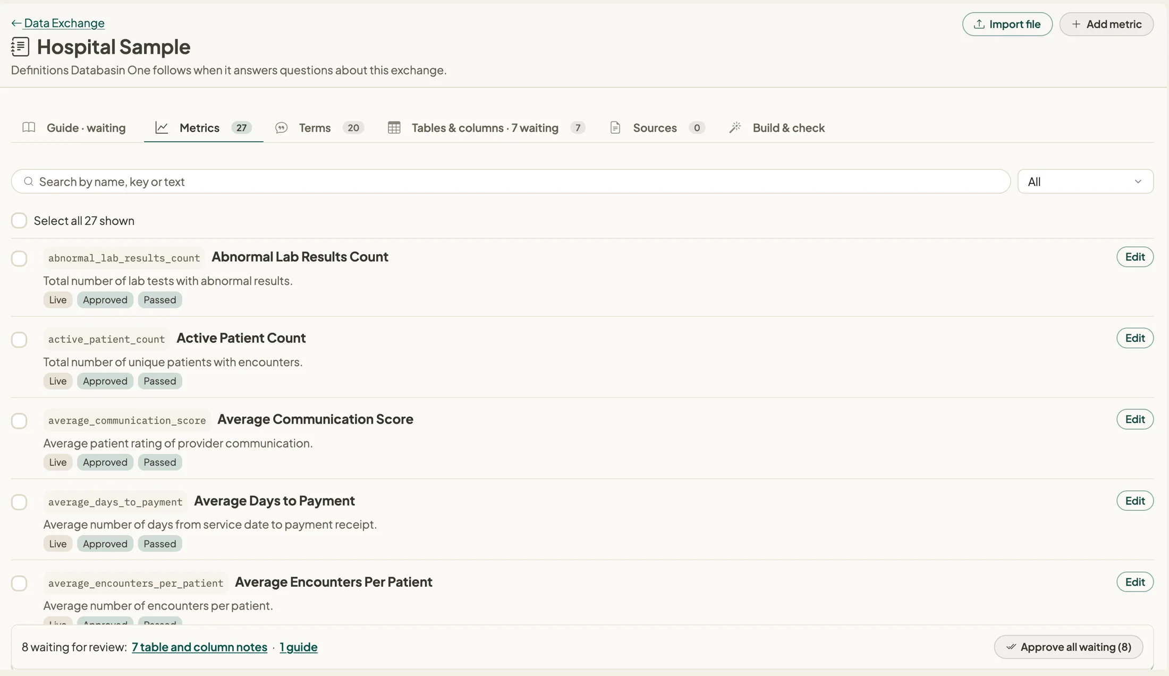Open the Sources tab
Image resolution: width=1169 pixels, height=676 pixels.
point(657,128)
